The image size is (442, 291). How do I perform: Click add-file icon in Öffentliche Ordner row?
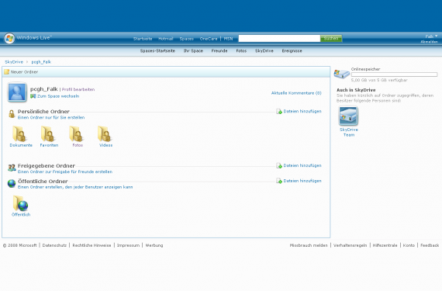(279, 181)
